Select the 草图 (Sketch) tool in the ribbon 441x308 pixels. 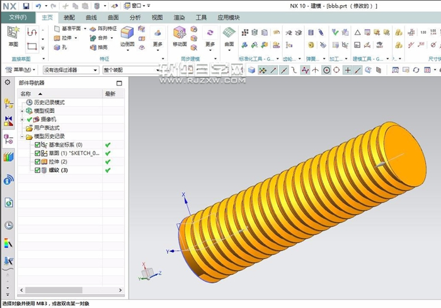(x=13, y=35)
